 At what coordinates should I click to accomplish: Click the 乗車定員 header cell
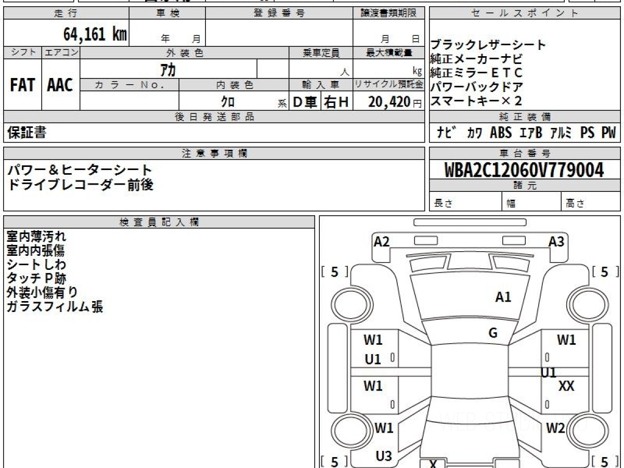coord(321,53)
